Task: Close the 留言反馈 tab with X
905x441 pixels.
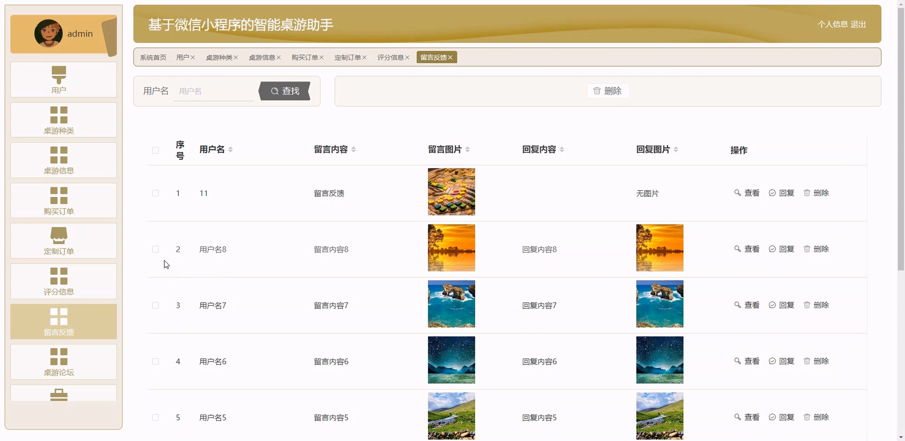Action: [450, 57]
